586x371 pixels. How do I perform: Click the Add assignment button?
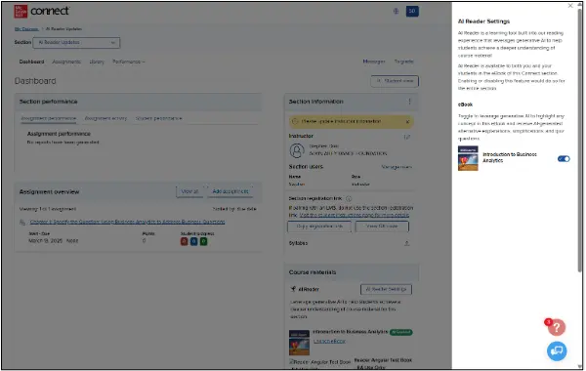230,191
